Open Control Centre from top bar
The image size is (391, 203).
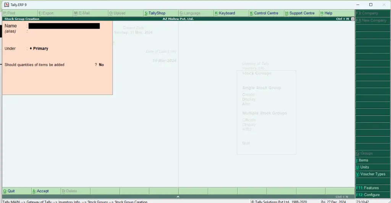point(266,13)
